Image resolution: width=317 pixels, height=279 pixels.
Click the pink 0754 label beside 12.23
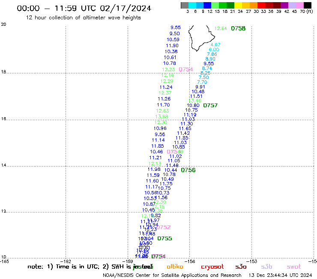(x=186, y=70)
